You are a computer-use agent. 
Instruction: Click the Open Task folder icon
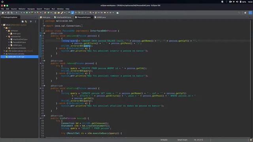59,13
